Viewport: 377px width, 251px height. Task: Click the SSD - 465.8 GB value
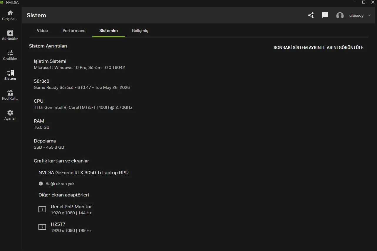49,147
